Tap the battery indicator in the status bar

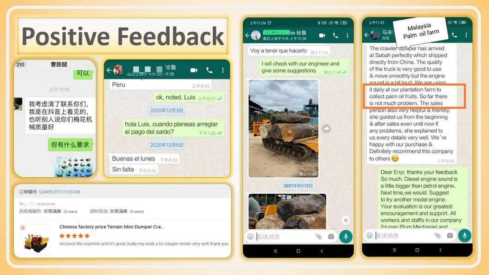[x=343, y=23]
